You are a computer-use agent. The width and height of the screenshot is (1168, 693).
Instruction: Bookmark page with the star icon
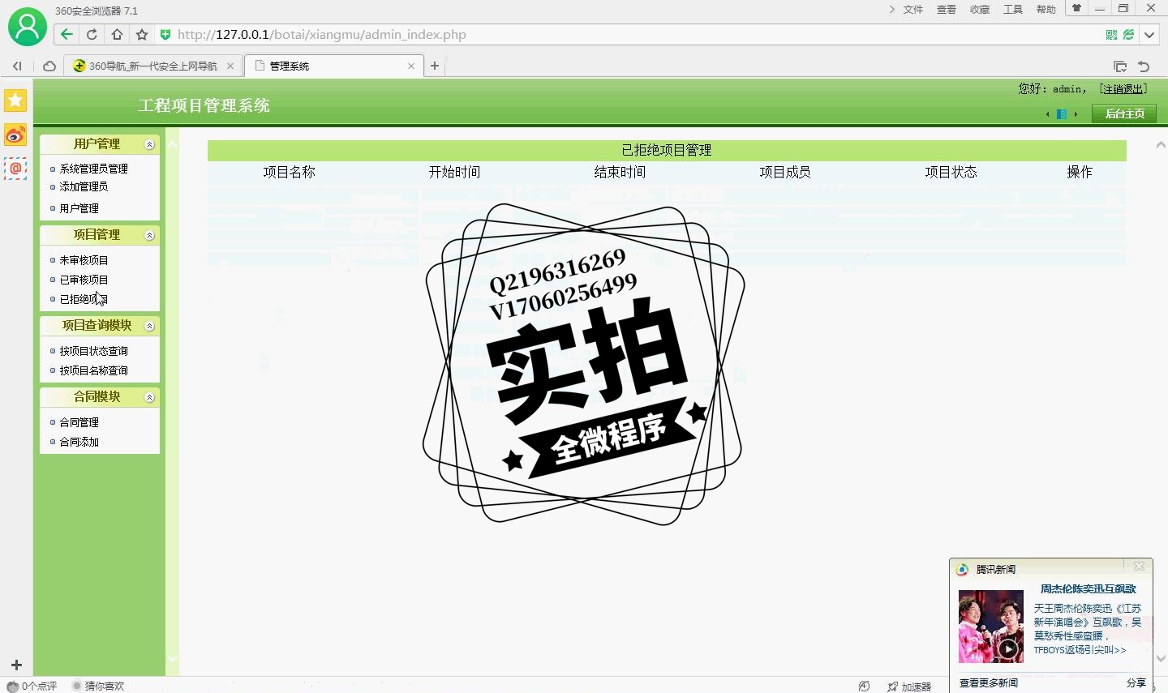click(x=142, y=34)
